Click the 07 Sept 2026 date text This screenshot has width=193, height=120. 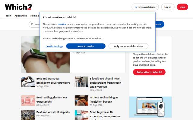(x=43, y=105)
